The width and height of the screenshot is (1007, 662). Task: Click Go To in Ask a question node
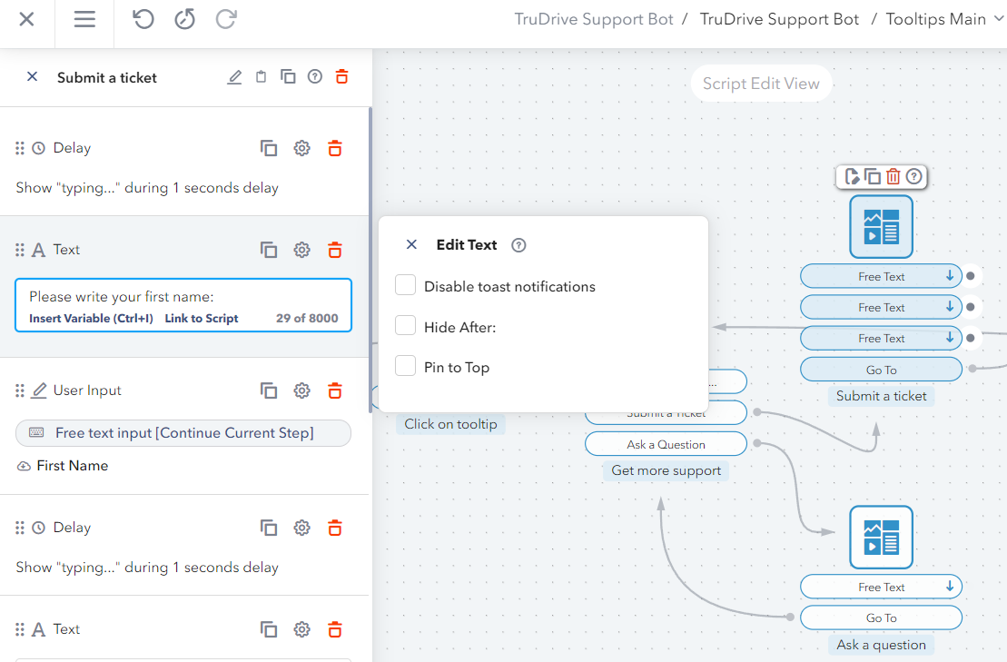[x=881, y=618]
